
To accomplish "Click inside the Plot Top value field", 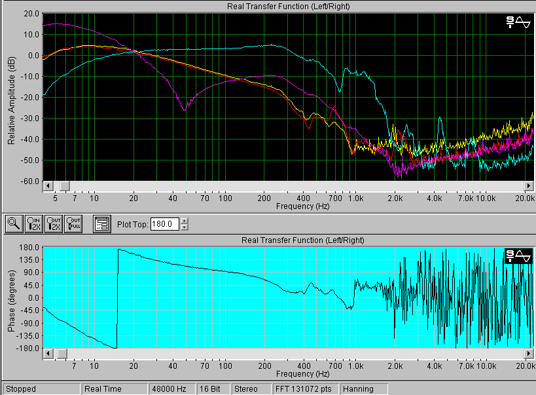I will click(165, 224).
